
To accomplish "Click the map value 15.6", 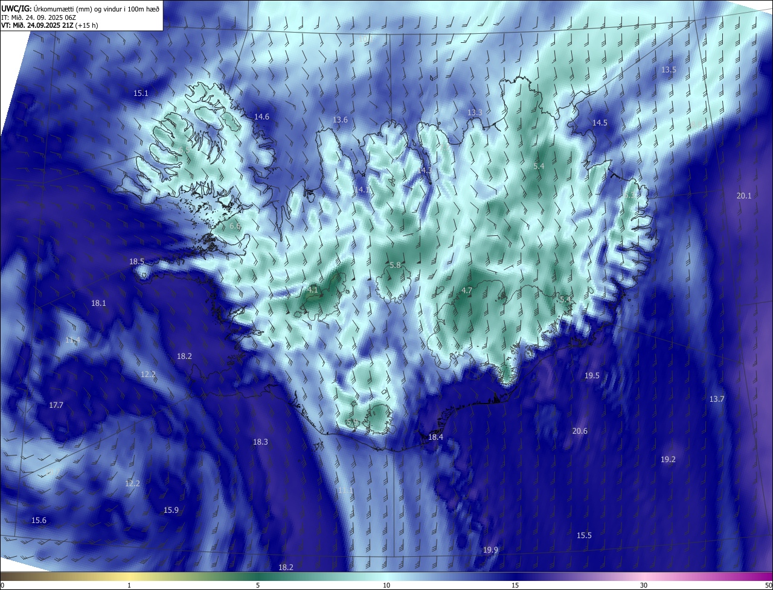I will coord(39,520).
